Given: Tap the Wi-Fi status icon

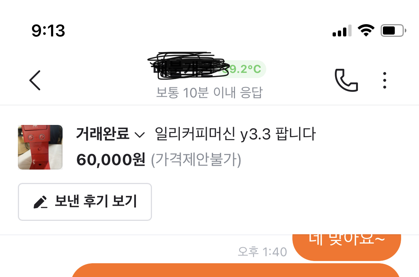Looking at the screenshot, I should pos(366,30).
